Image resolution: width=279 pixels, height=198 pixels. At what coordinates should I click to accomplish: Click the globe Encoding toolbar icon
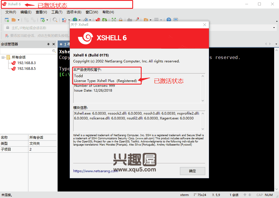[x=75, y=20]
